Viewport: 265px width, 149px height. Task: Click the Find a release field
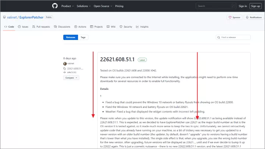[x=233, y=37]
